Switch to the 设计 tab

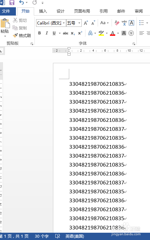click(x=61, y=11)
